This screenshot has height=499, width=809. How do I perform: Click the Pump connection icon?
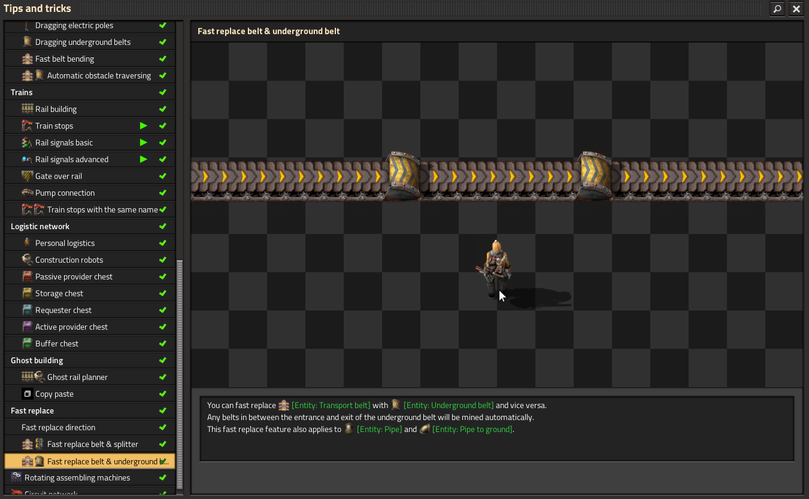tap(28, 193)
